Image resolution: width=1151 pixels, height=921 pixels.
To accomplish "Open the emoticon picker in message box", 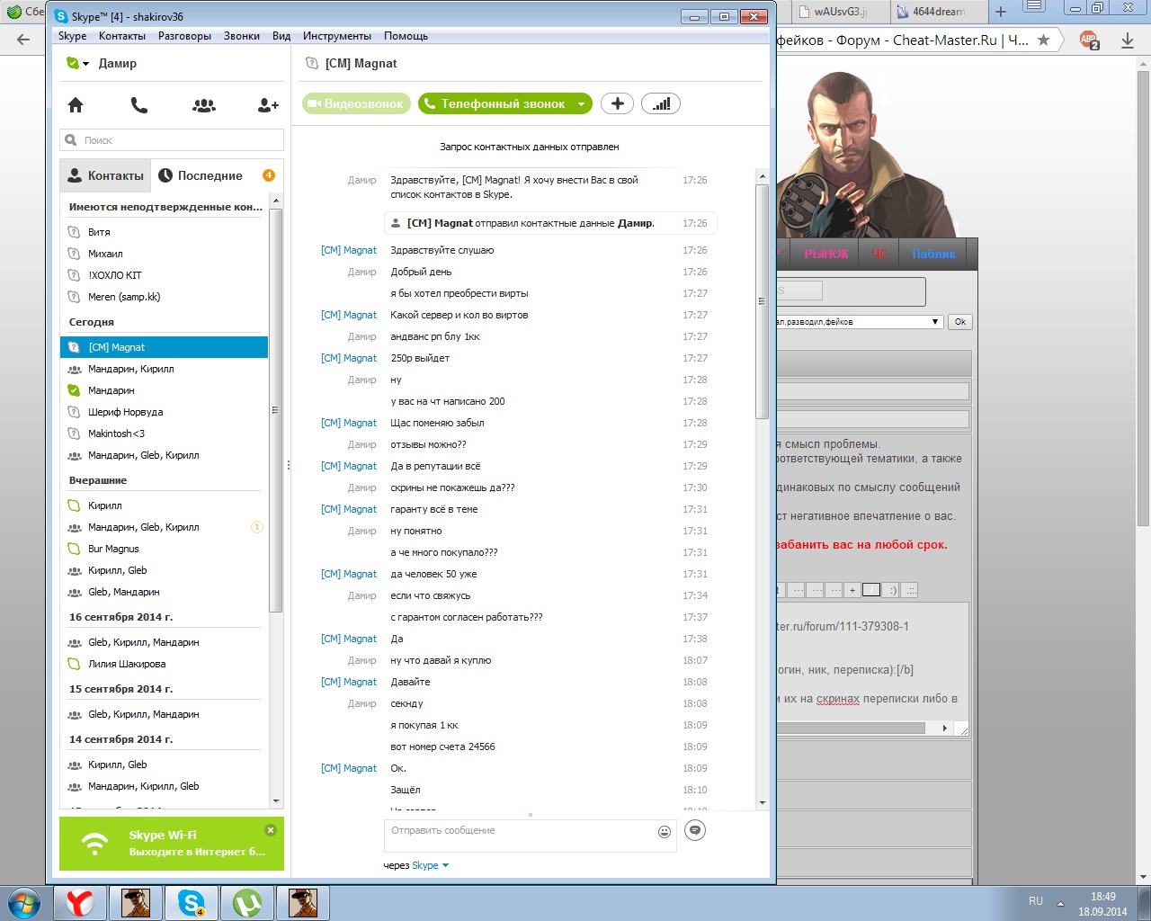I will (x=665, y=832).
